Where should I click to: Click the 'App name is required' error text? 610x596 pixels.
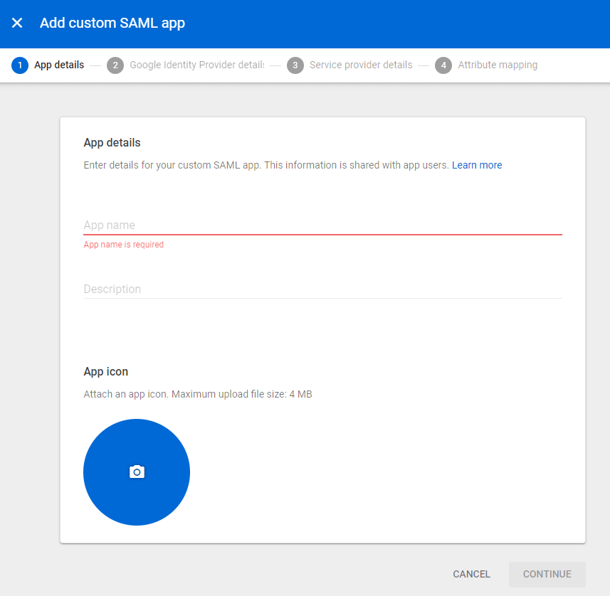pos(124,245)
